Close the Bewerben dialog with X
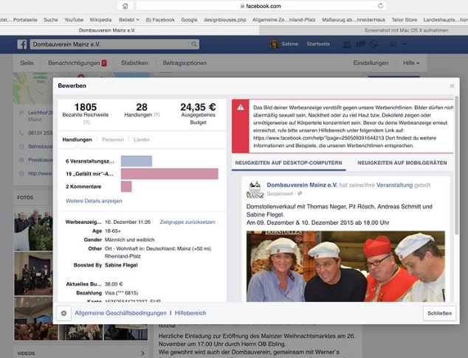The width and height of the screenshot is (468, 358). coord(452,86)
